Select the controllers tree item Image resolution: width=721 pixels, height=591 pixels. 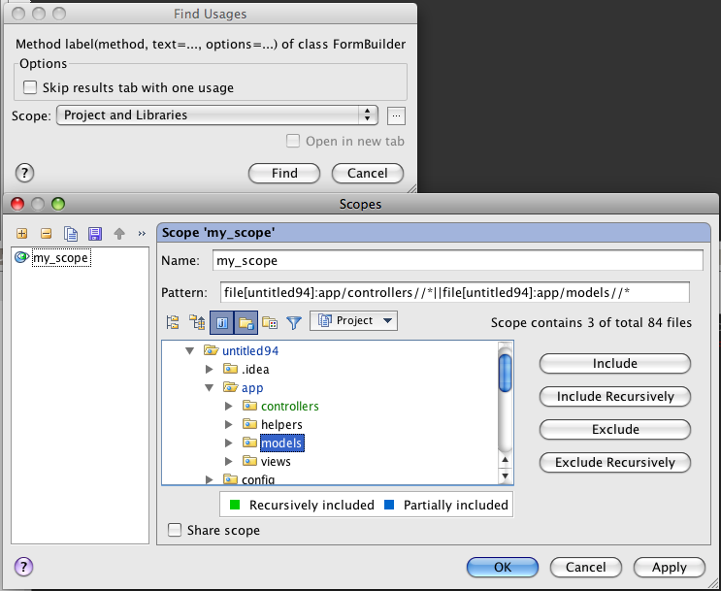click(x=290, y=406)
